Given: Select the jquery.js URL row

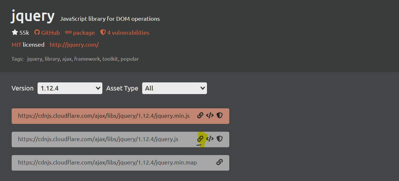Looking at the screenshot, I should click(120, 139).
